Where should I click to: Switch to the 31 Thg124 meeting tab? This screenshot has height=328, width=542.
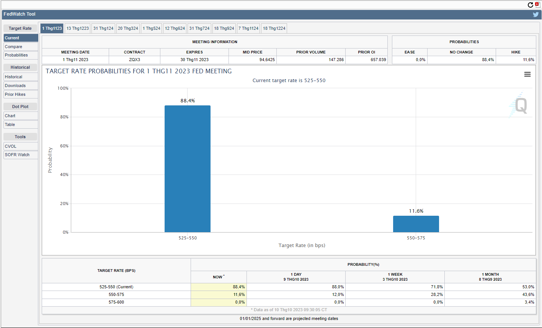click(x=103, y=28)
